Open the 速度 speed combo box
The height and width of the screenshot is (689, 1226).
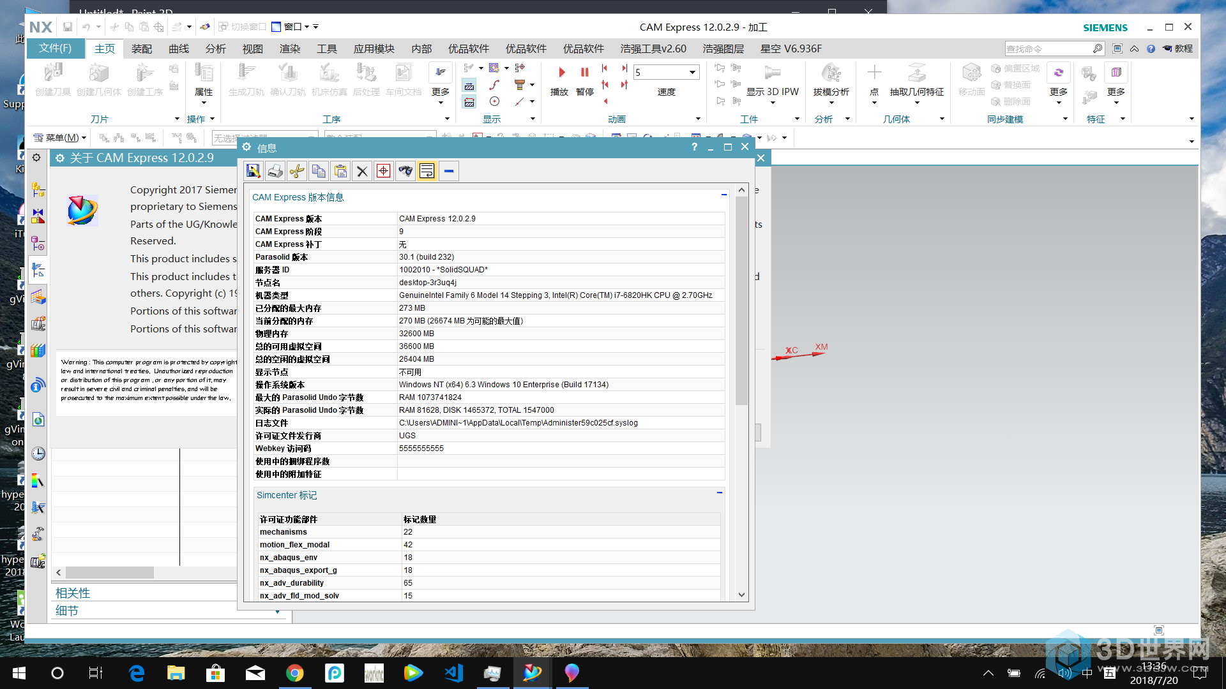coord(666,72)
